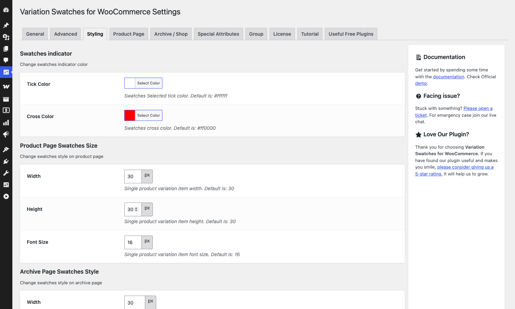Switch to the Advanced tab
Viewport: 515px width, 309px height.
(66, 34)
